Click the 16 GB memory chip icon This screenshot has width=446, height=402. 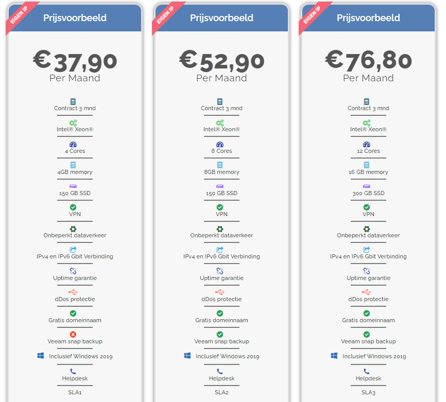coord(367,165)
